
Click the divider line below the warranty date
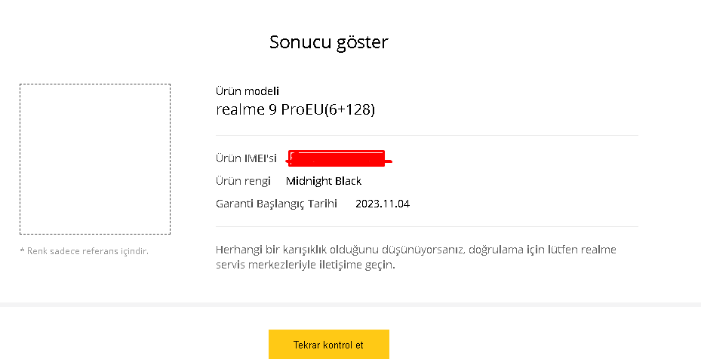427,226
